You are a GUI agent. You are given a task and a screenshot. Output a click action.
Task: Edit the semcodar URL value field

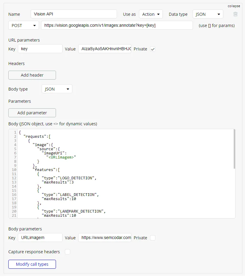pyautogui.click(x=105, y=238)
